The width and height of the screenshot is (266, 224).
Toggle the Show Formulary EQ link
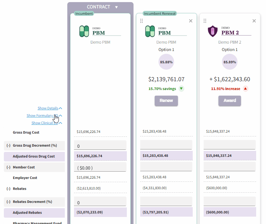coord(44,116)
